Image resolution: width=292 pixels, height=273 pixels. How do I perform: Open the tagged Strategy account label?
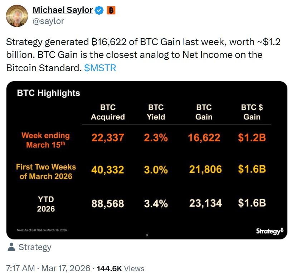click(35, 247)
